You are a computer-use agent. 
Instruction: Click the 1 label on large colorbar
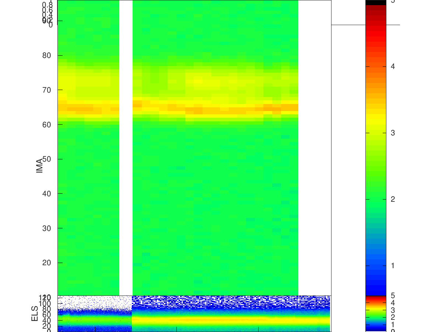point(393,266)
